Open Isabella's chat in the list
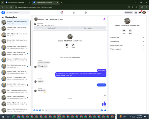Viewport: 149px width, 119px height. (15, 79)
